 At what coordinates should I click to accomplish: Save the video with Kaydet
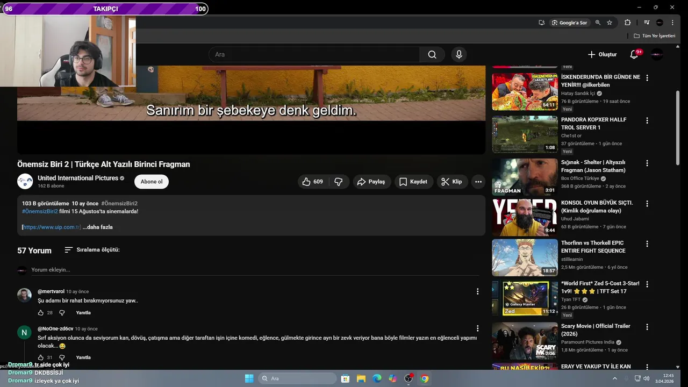pyautogui.click(x=414, y=182)
